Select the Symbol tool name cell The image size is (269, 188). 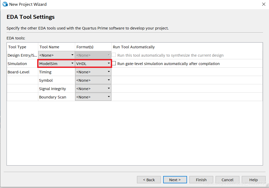click(x=56, y=80)
